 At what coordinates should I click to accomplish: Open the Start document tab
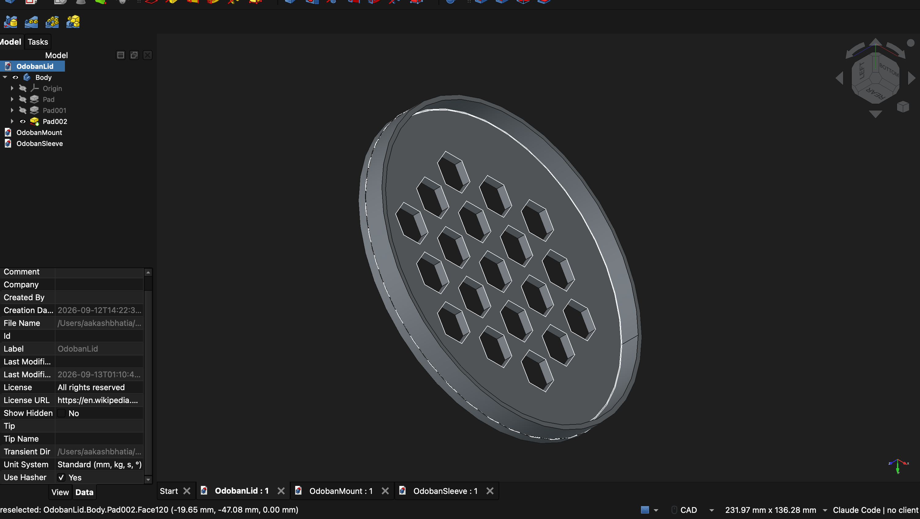tap(169, 491)
